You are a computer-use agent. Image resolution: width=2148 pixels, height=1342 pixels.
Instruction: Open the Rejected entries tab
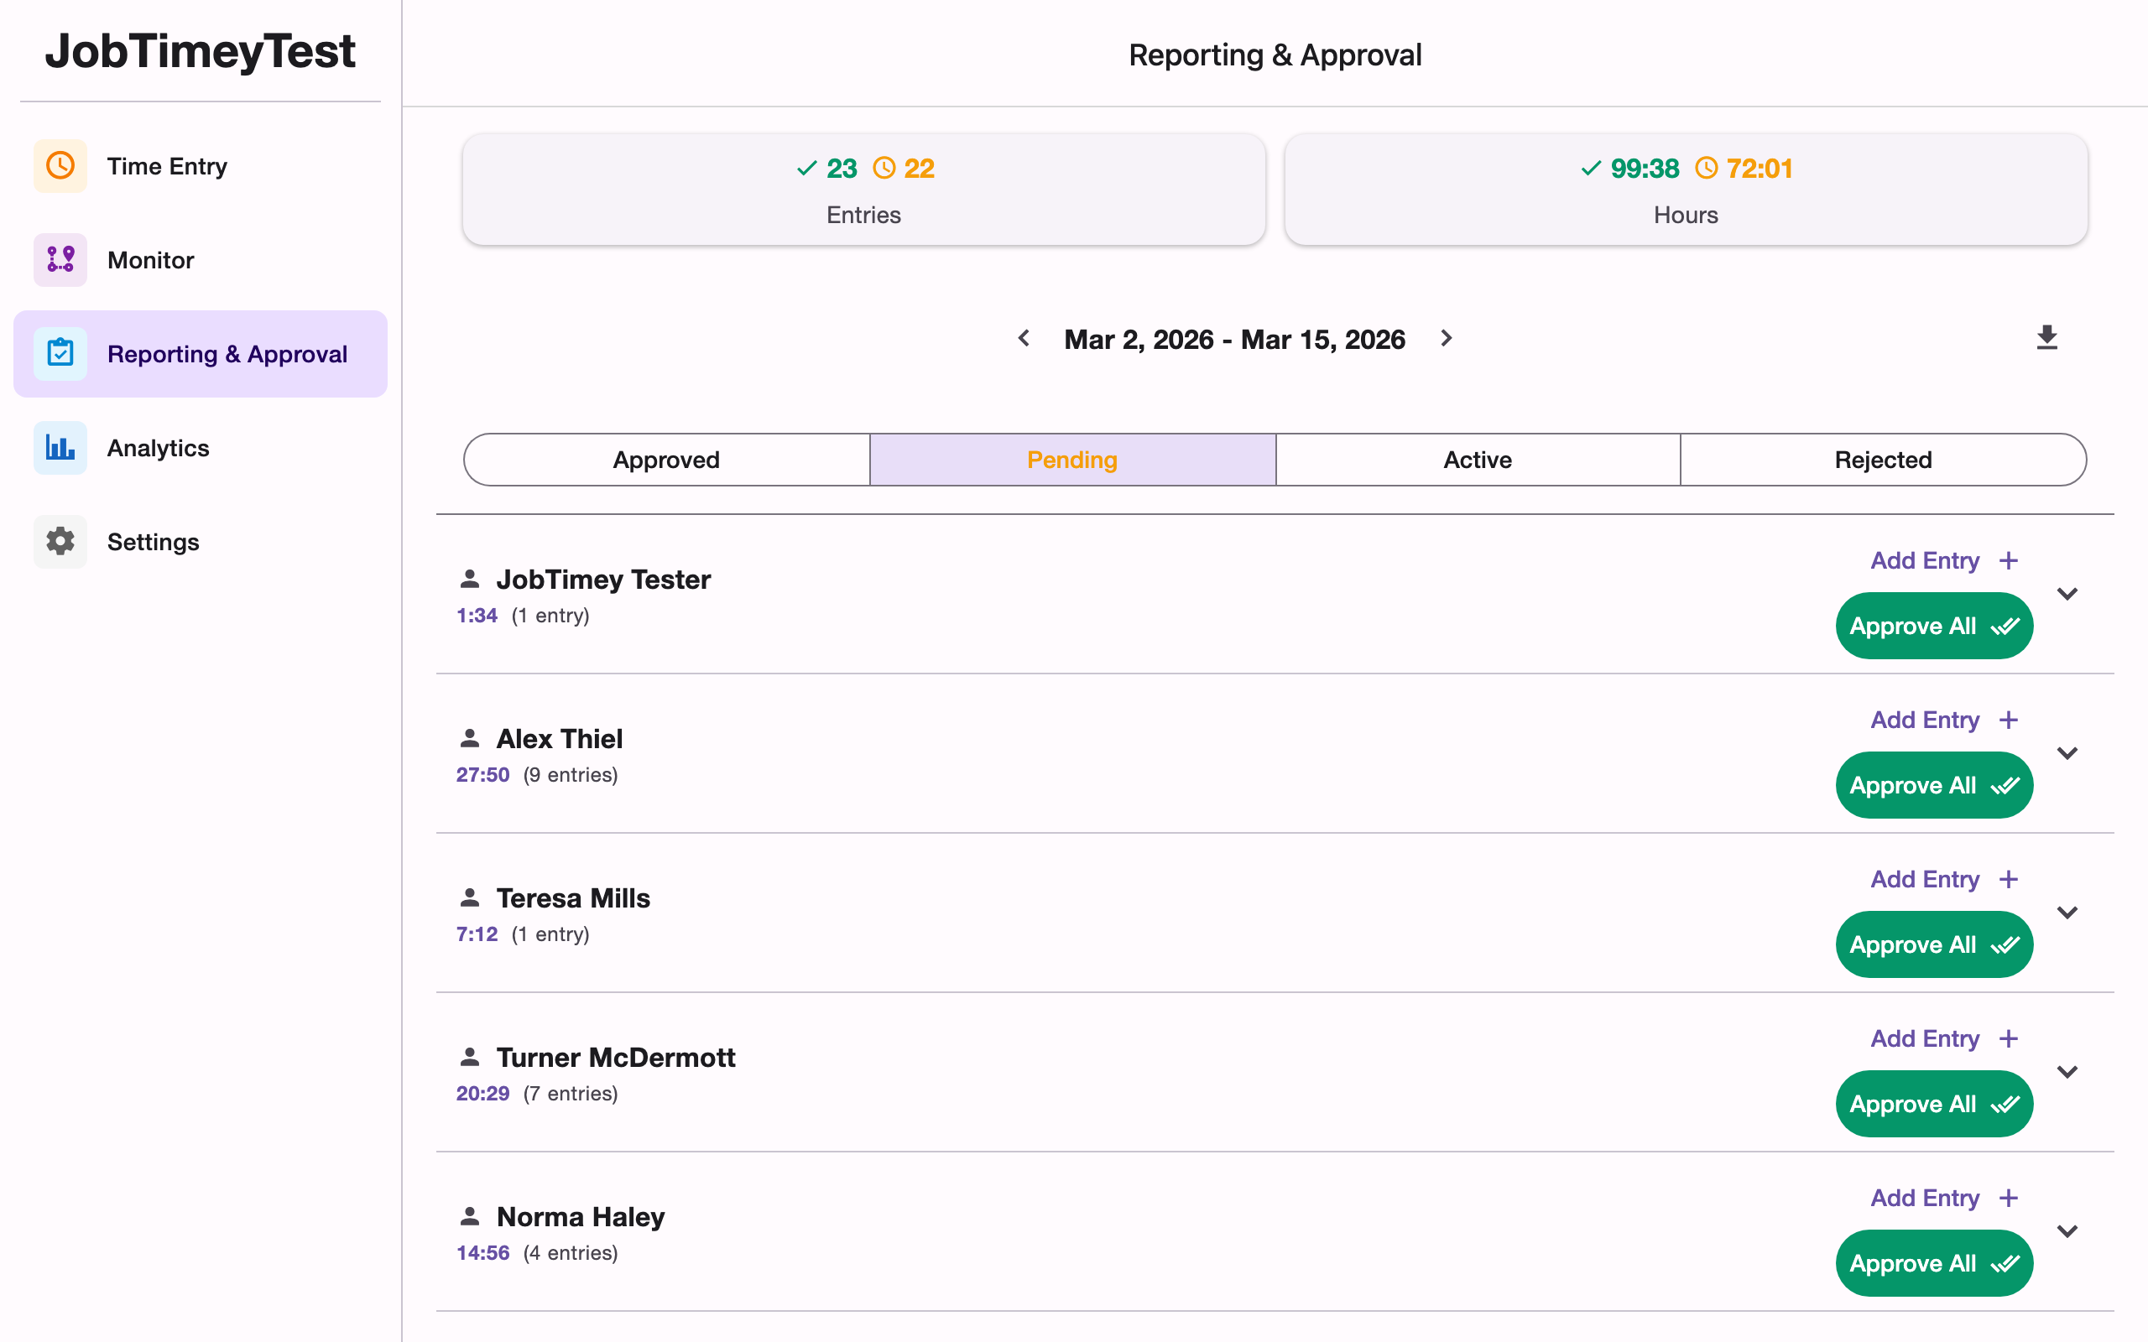[1884, 460]
